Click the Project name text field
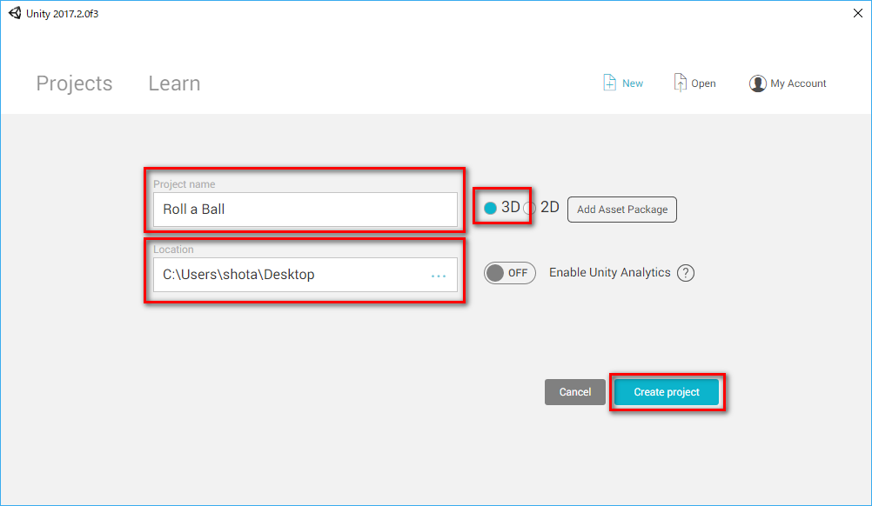This screenshot has width=872, height=506. click(305, 210)
